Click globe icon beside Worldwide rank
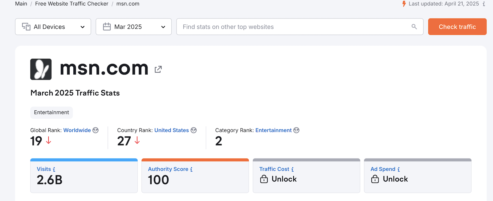The image size is (493, 201). click(96, 130)
